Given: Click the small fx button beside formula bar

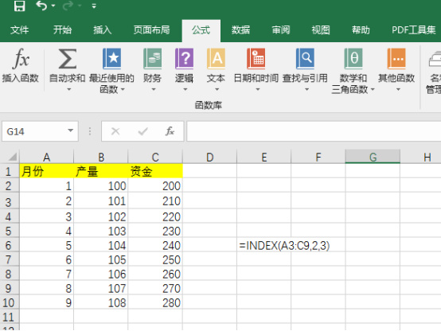Looking at the screenshot, I should point(170,131).
